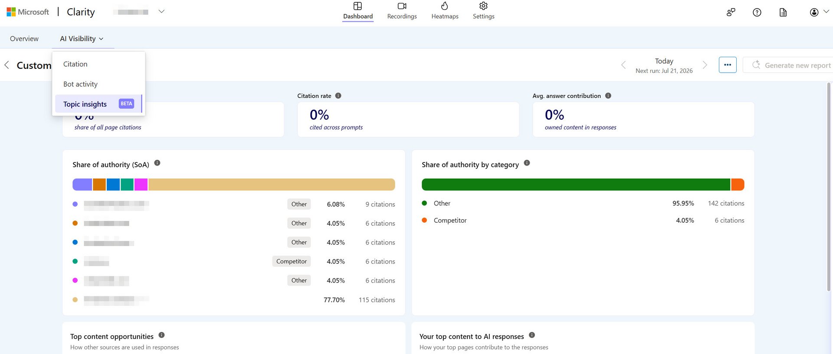
Task: Click the Other category legend label
Action: 442,203
